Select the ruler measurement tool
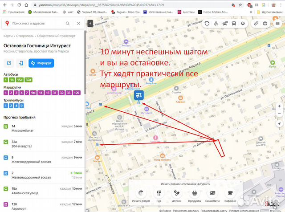 click(256, 24)
